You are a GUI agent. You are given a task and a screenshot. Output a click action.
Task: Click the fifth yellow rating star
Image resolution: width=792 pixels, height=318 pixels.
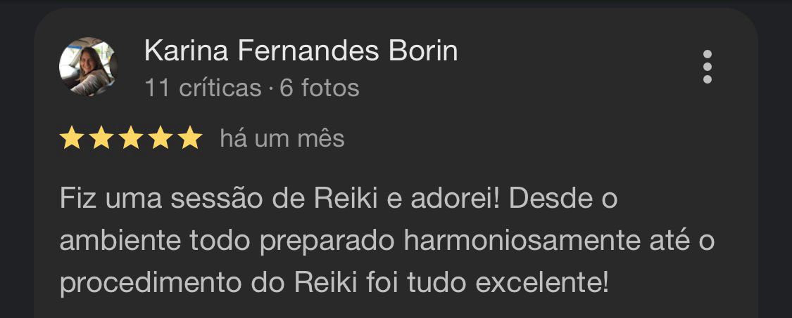(x=190, y=138)
